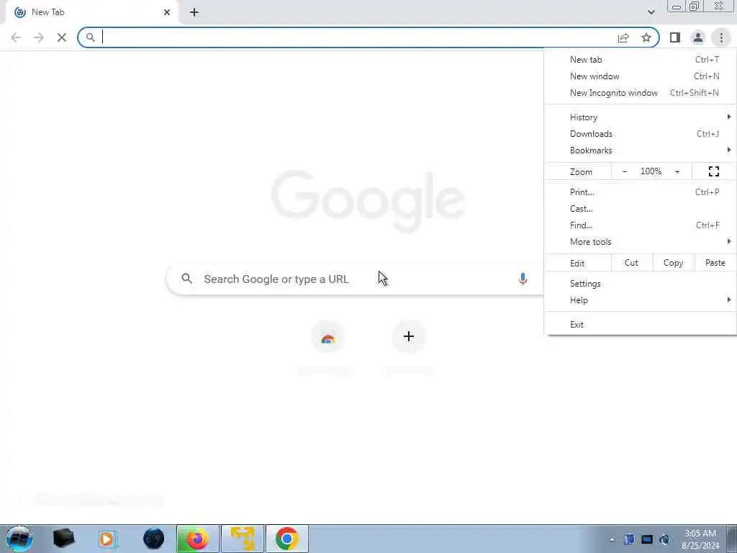Click the forward navigation arrow

[x=39, y=37]
